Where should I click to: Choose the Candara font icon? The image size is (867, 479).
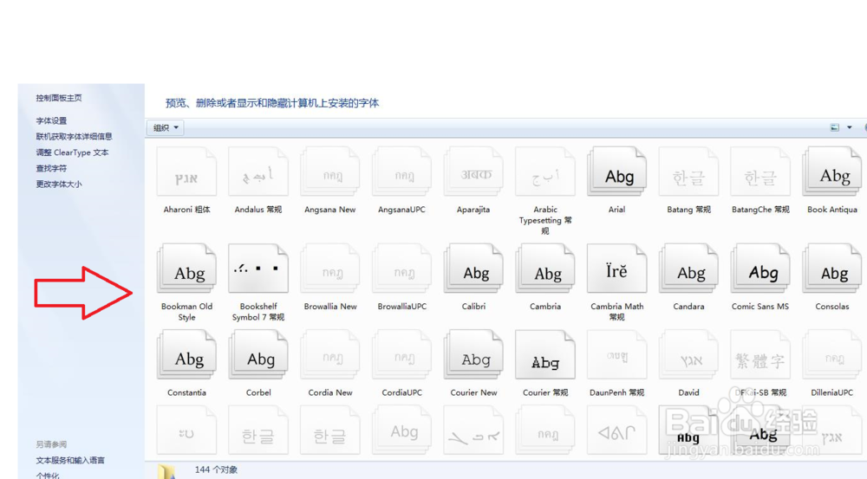pyautogui.click(x=689, y=269)
